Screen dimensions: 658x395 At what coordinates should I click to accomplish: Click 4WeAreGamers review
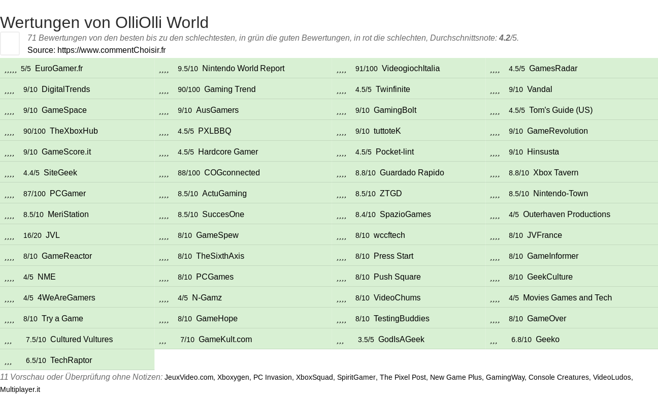[x=66, y=298]
